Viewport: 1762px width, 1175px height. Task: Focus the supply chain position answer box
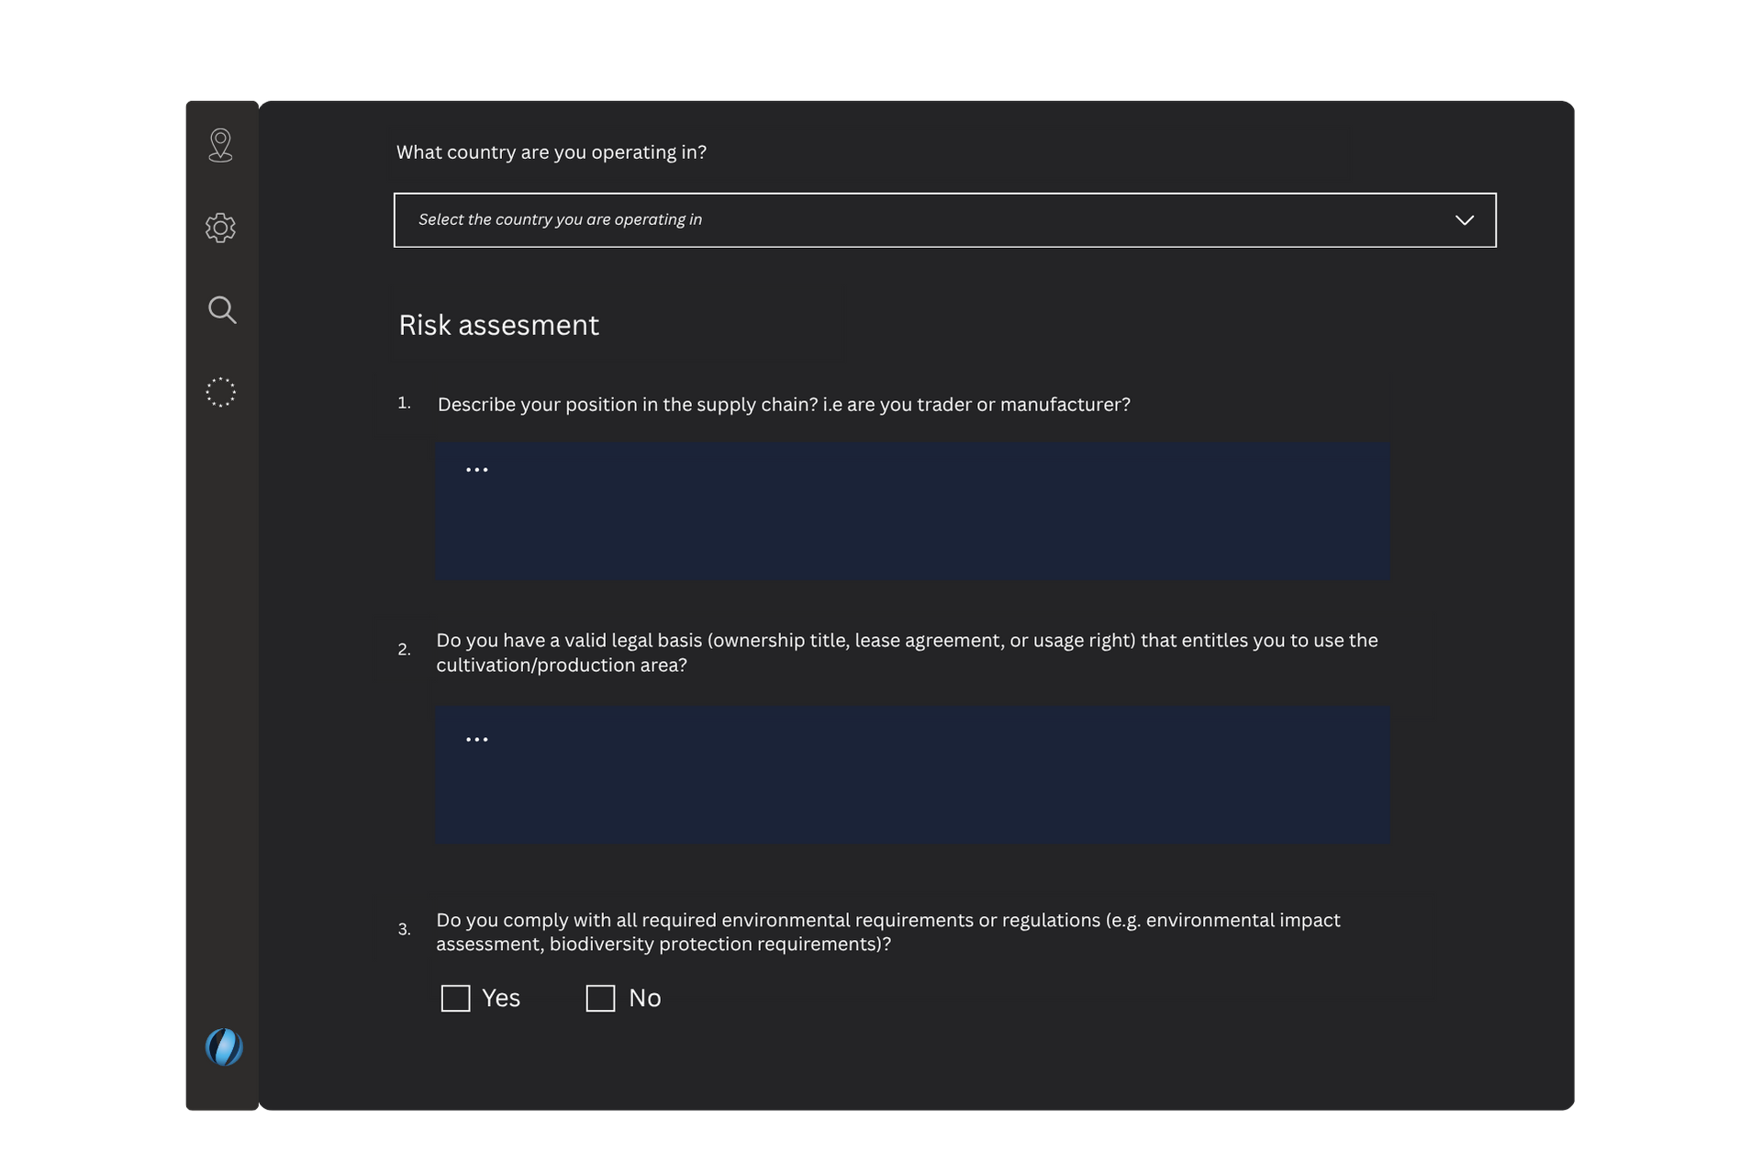pos(912,523)
